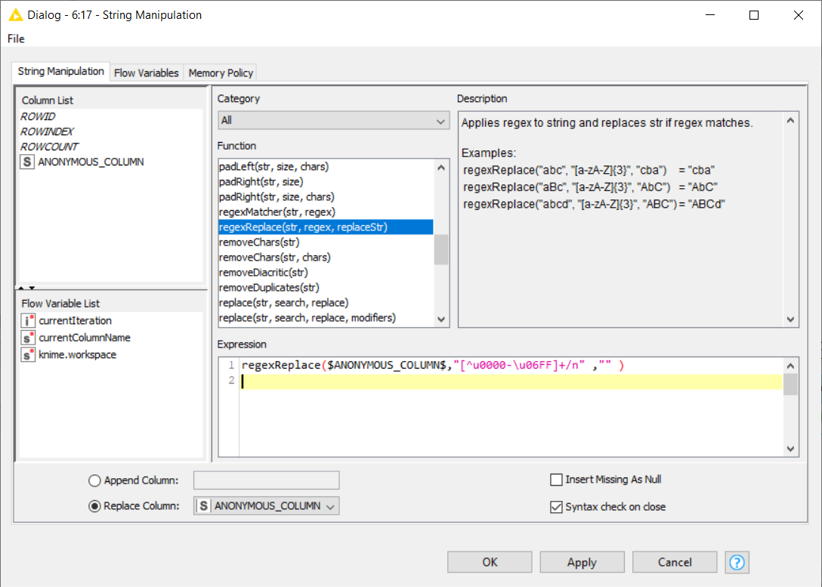The width and height of the screenshot is (822, 587).
Task: Open the File menu
Action: pos(14,39)
